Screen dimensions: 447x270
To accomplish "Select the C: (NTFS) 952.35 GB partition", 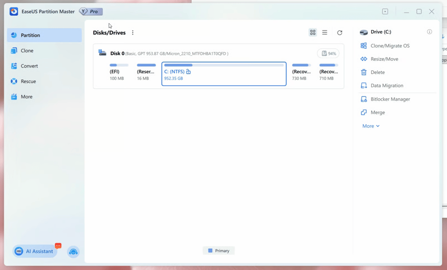I will (x=224, y=74).
